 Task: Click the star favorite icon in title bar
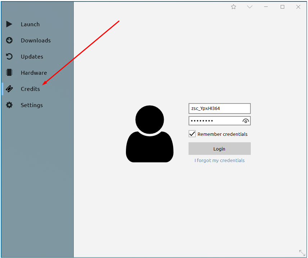(234, 7)
